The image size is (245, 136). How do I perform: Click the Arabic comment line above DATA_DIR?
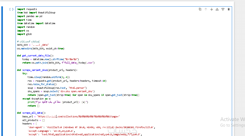click(x=28, y=41)
